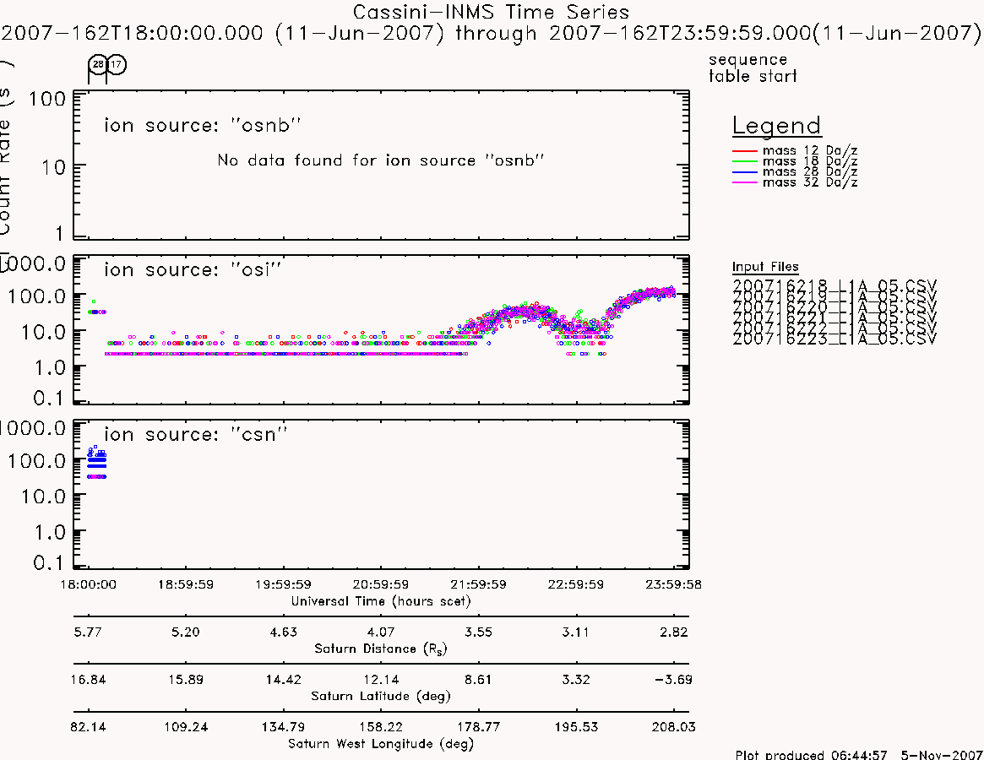Click the blue csn data cluster

click(x=96, y=462)
